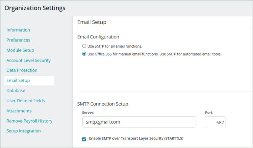The image size is (253, 148).
Task: Go to Preferences in sidebar
Action: [18, 40]
